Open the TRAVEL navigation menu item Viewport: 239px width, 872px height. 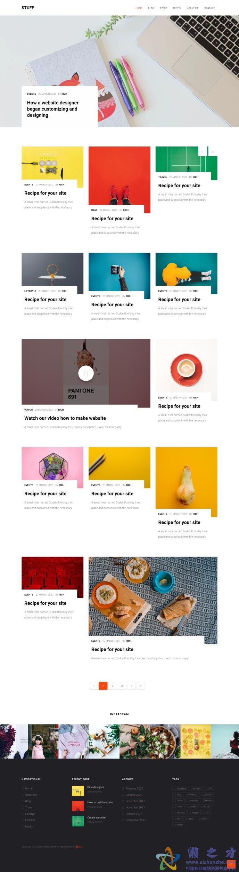tap(177, 8)
